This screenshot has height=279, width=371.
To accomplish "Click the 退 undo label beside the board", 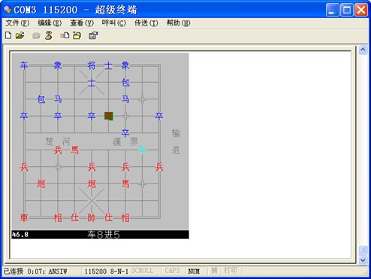I will pos(176,150).
